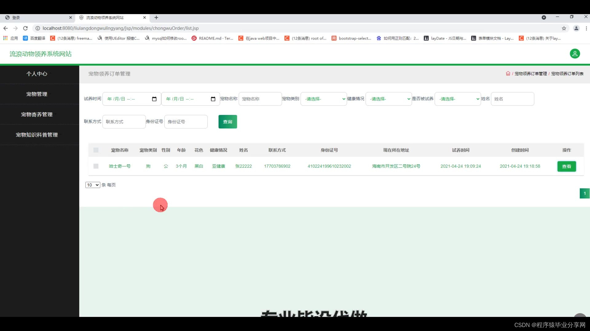Click the user avatar icon in header

(x=575, y=54)
